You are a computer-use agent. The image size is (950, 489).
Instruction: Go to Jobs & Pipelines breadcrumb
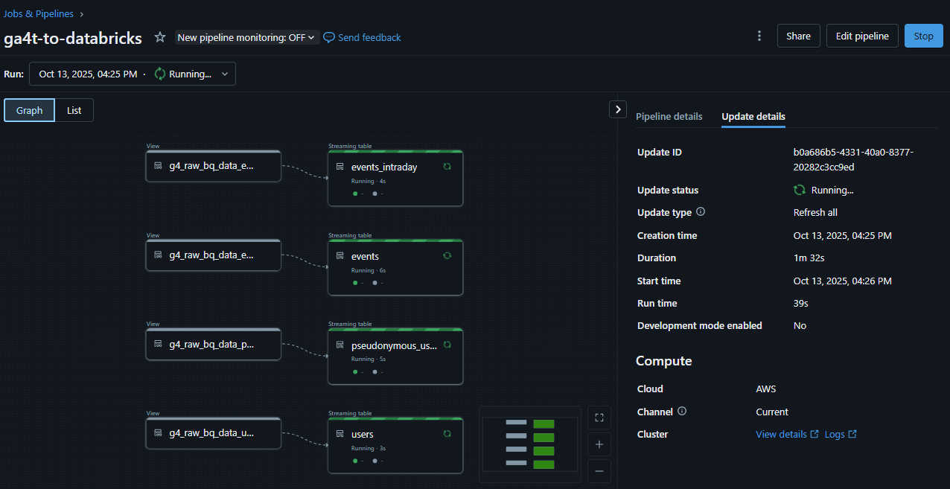point(39,13)
